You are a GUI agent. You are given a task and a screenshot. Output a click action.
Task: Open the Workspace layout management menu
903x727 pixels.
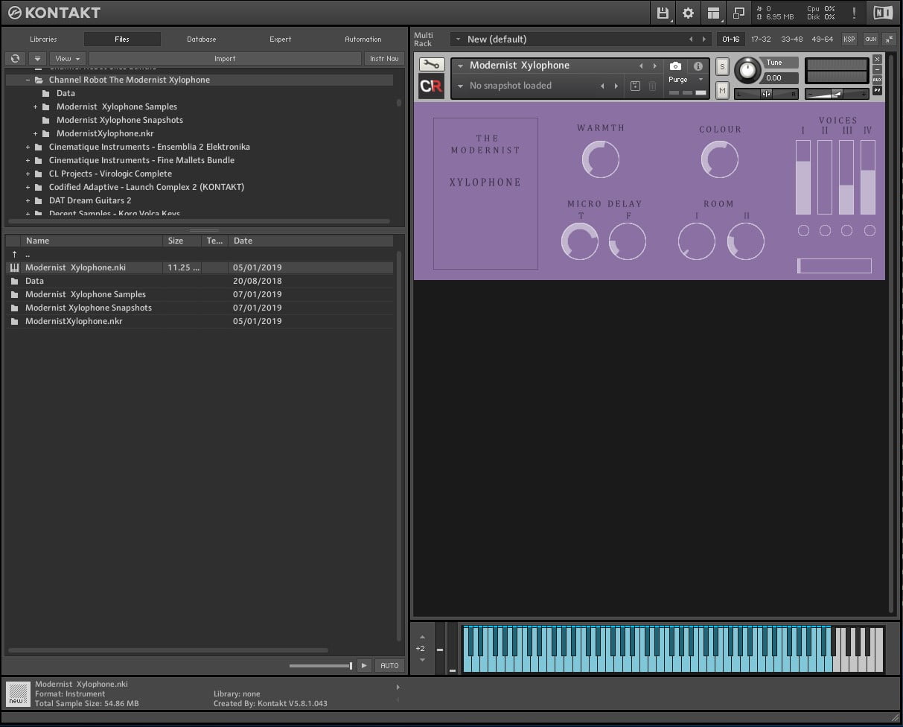point(714,13)
